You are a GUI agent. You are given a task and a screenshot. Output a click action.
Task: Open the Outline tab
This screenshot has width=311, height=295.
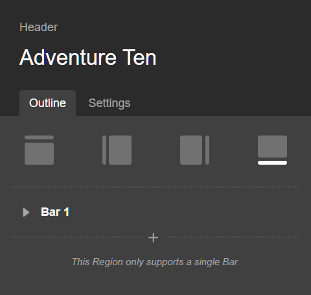[x=47, y=103]
